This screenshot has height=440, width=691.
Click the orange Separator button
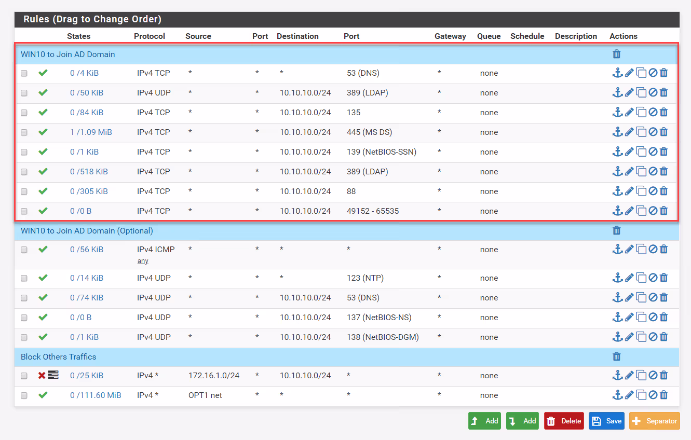(654, 421)
